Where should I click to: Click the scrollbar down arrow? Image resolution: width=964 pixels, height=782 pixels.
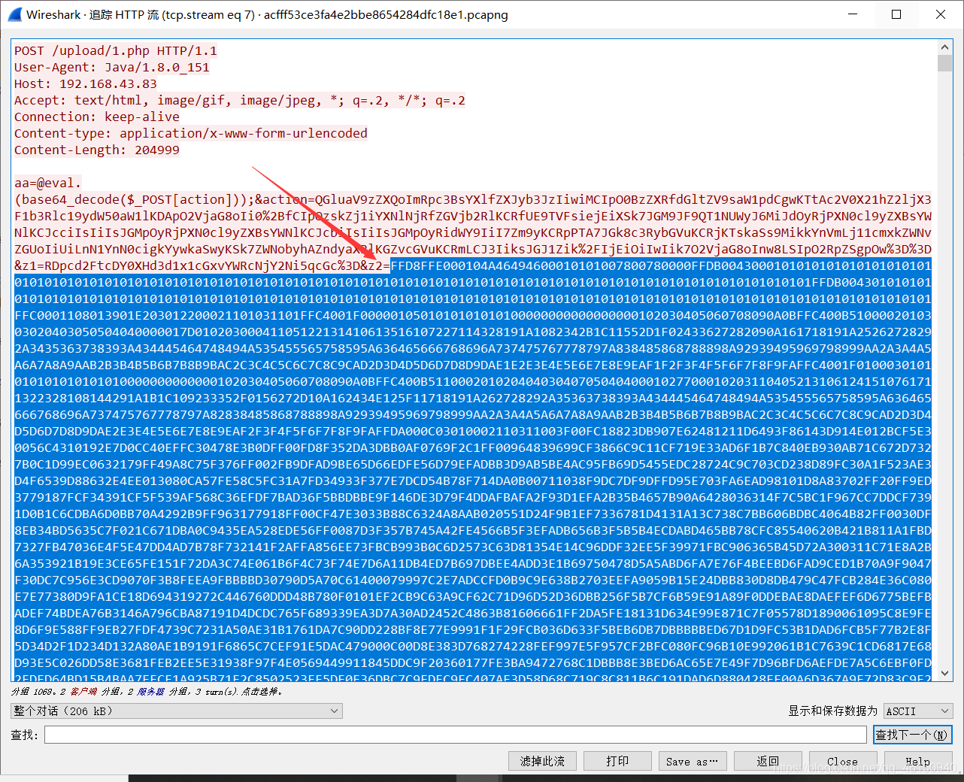pyautogui.click(x=945, y=674)
